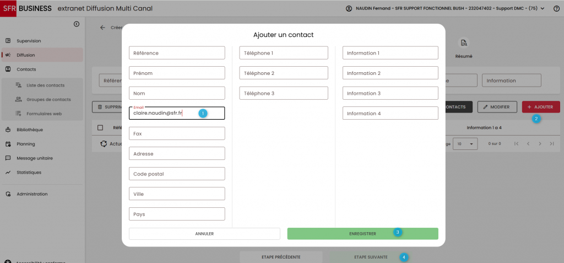564x263 pixels.
Task: Click the Supprimer button with trash icon
Action: pyautogui.click(x=107, y=107)
